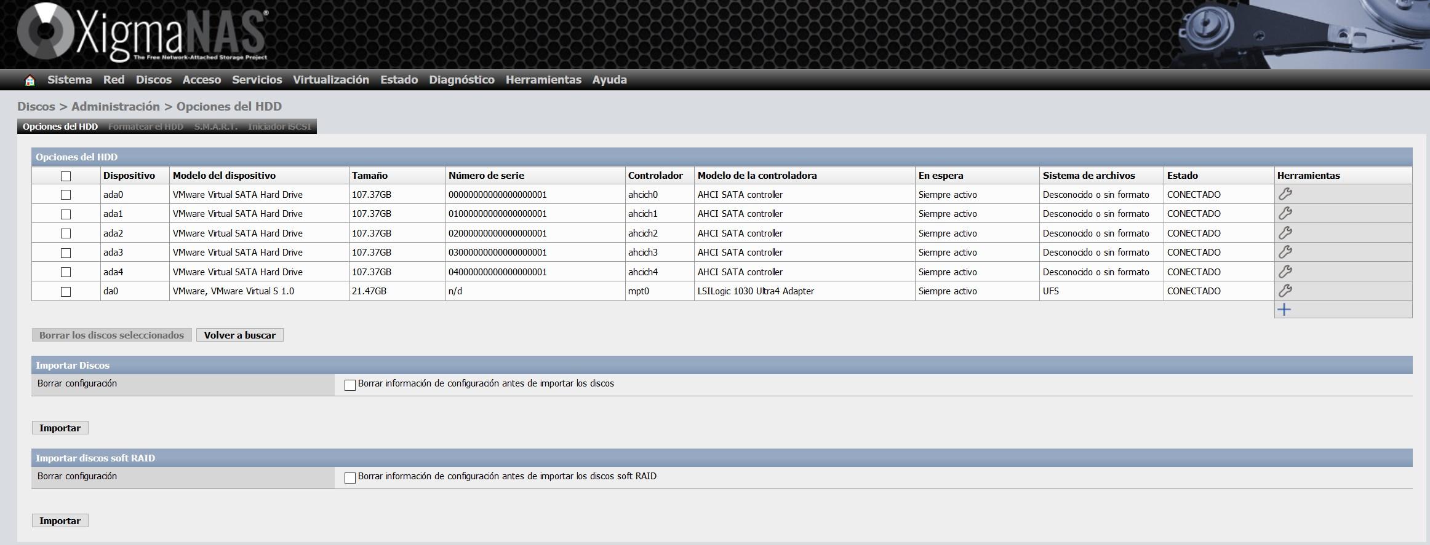The width and height of the screenshot is (1430, 545).
Task: Open the wrench tool for ada4
Action: [x=1285, y=272]
